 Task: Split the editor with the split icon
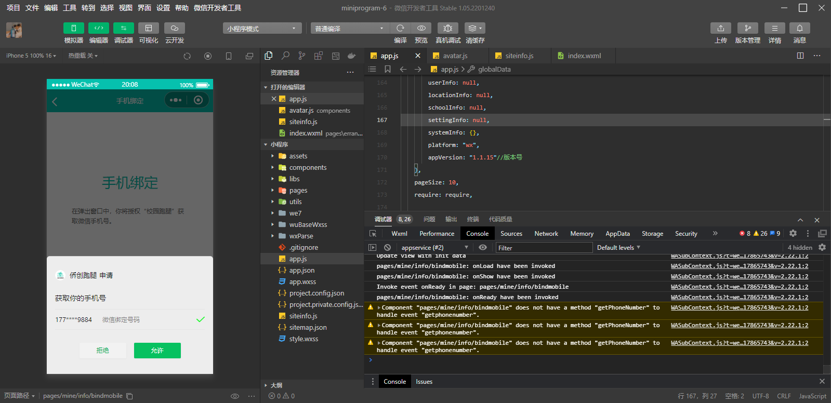pos(800,56)
